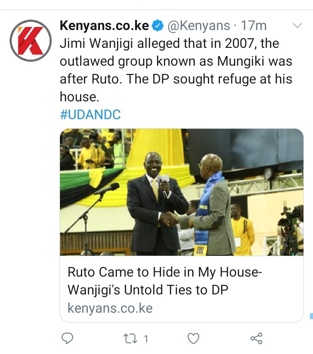
Task: Open headline Ruto Came to Hide in My House
Action: coord(165,281)
